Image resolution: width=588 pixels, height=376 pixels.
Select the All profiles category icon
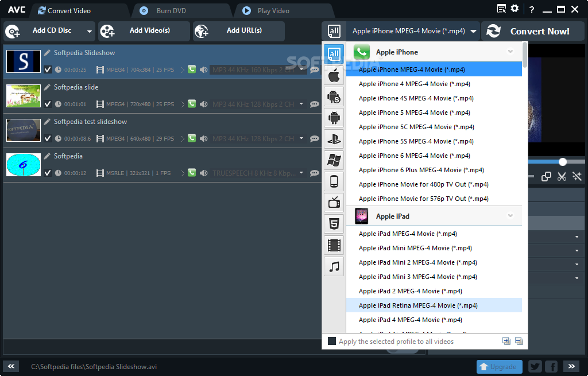[x=334, y=55]
